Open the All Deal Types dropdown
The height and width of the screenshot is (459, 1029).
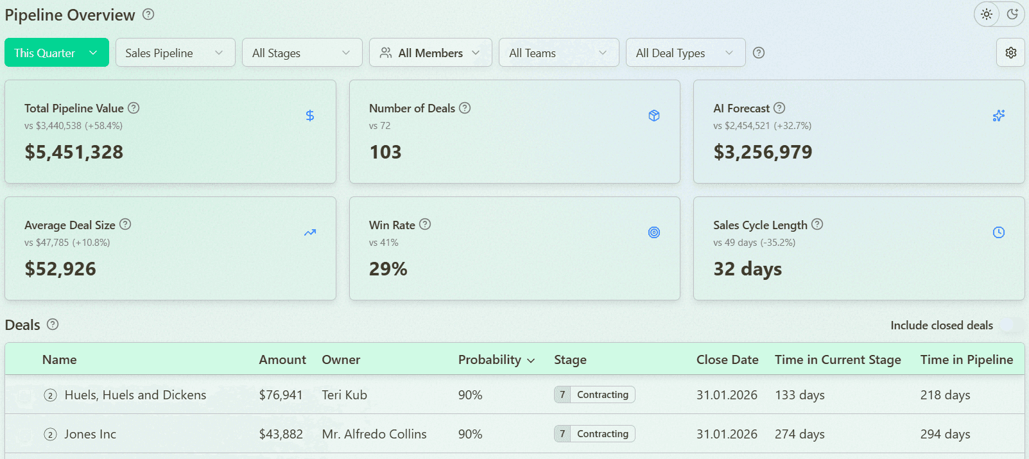point(686,53)
